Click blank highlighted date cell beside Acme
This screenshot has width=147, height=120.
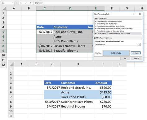(52, 92)
